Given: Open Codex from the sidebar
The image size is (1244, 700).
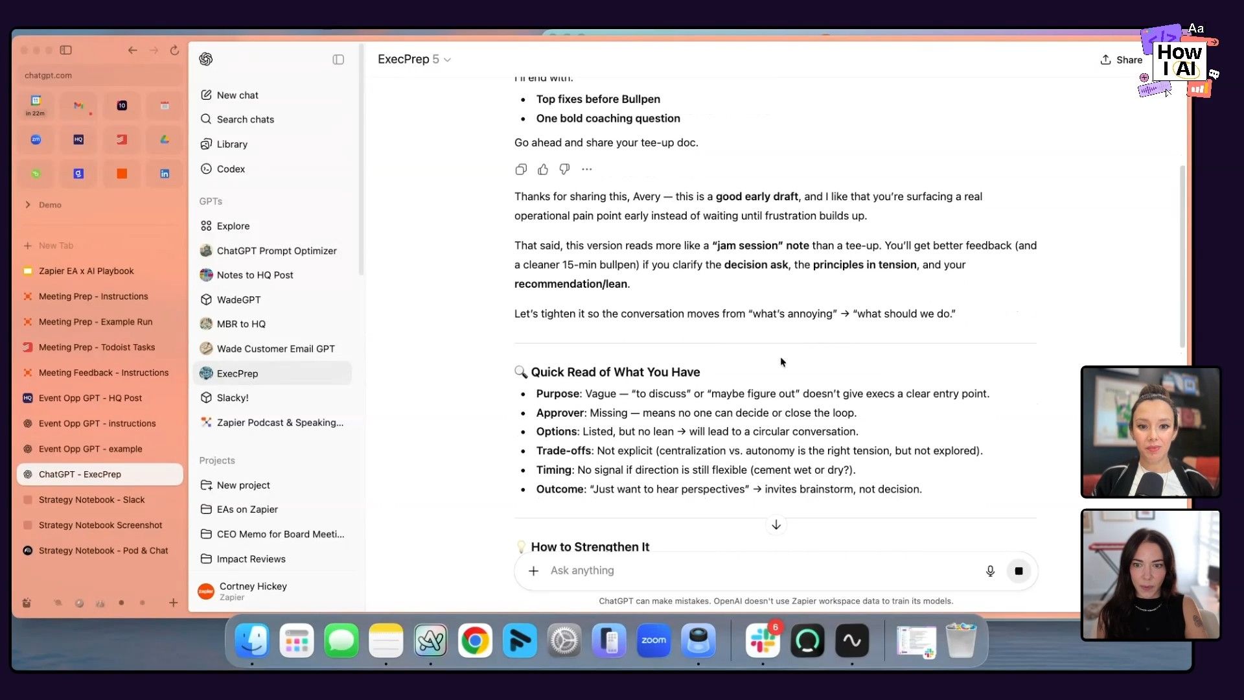Looking at the screenshot, I should [x=272, y=169].
